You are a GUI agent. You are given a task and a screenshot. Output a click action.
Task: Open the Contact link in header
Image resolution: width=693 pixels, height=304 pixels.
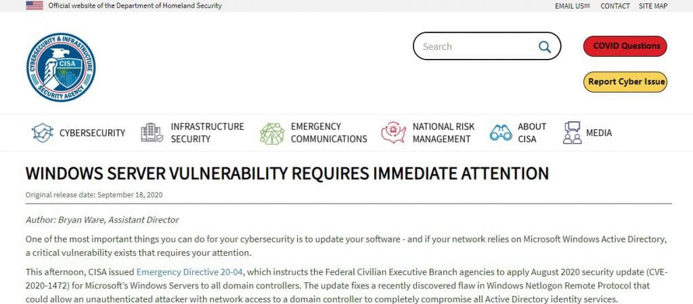pyautogui.click(x=615, y=6)
